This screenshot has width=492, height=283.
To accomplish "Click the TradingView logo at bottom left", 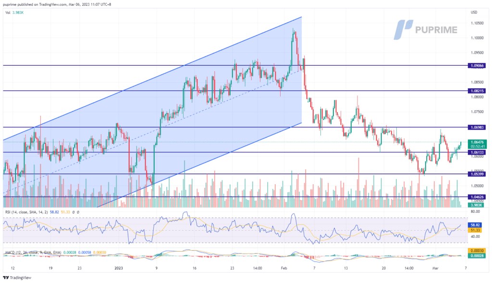I will 17,278.
